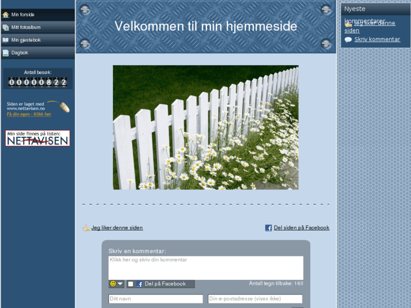Click the speech bubble icon beside Skriv kommentar
Screen dimensions: 411x308
pyautogui.click(x=348, y=40)
